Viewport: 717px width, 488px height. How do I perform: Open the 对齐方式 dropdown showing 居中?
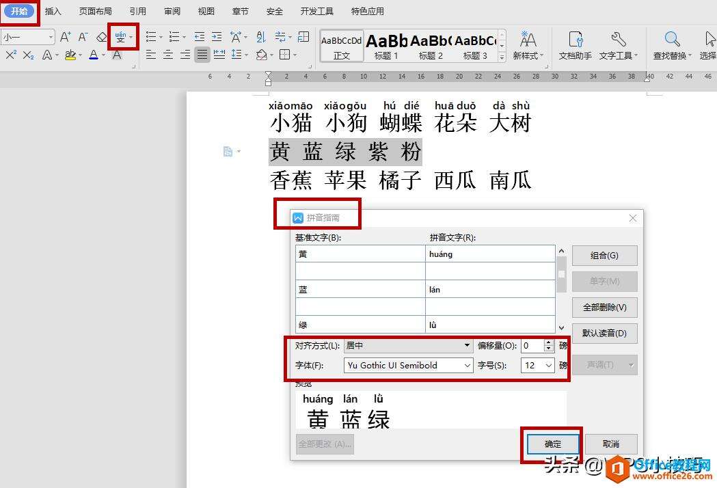[467, 345]
